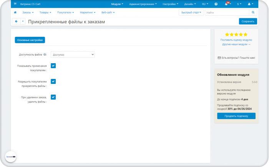Viewport: 269px width, 167px height.
Task: Open the notifications bell icon
Action: coord(227,4)
